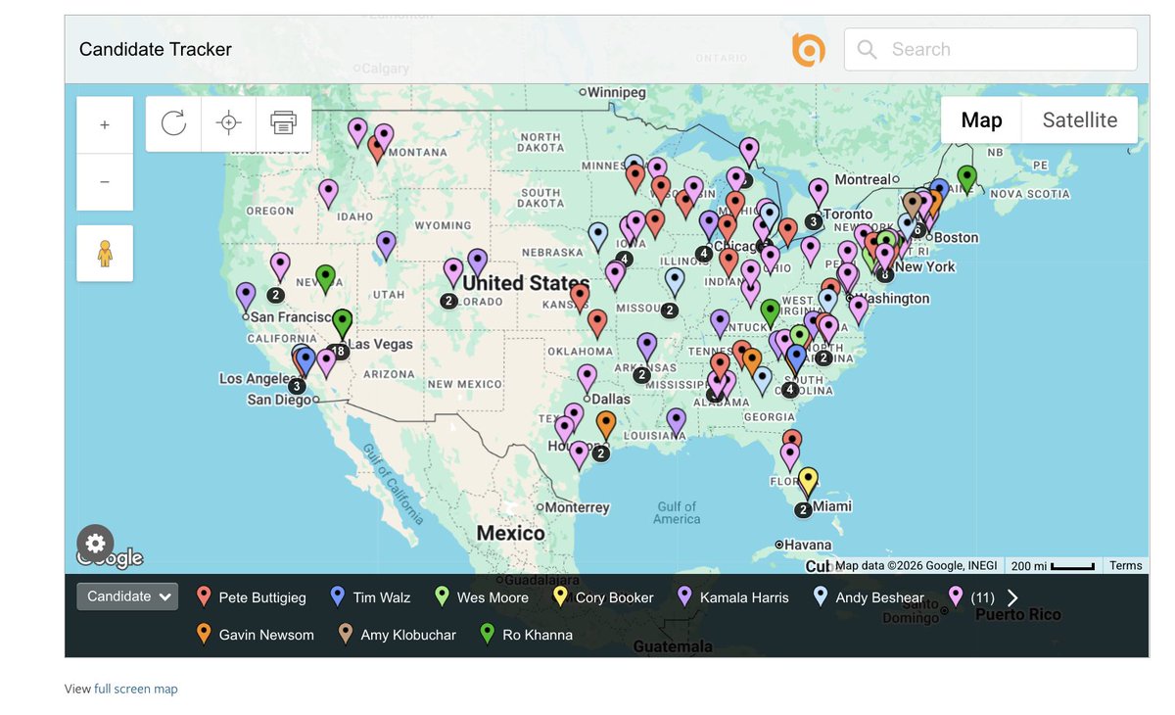Open the cluster of 2 in Colorado
The image size is (1175, 715).
pyautogui.click(x=448, y=301)
